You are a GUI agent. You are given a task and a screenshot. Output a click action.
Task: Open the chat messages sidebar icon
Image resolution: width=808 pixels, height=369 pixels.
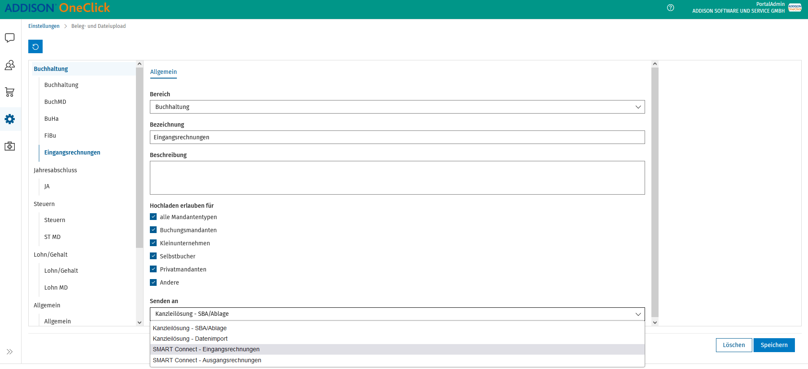[10, 38]
